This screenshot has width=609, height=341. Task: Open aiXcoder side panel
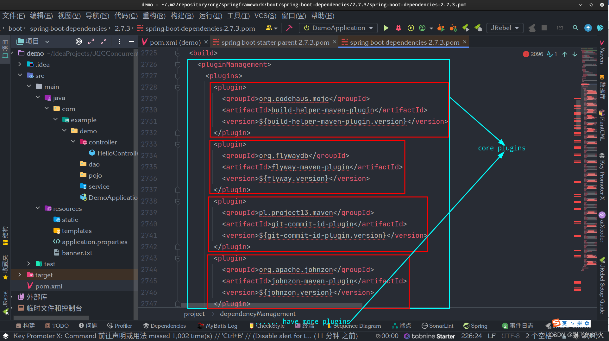[x=602, y=227]
